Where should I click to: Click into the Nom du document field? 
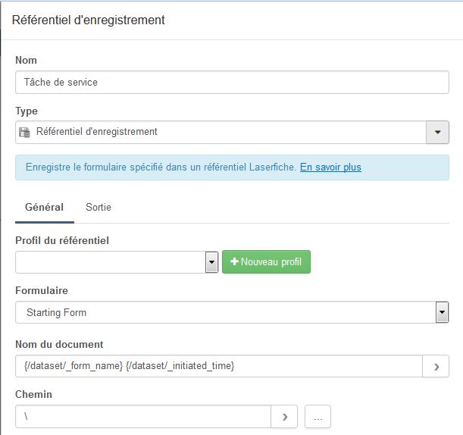(218, 367)
